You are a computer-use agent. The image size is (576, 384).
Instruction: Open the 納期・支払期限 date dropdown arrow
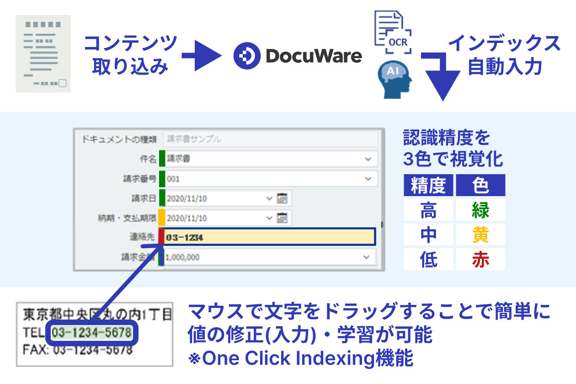tap(269, 218)
